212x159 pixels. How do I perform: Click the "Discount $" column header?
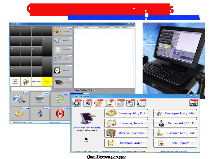118,28
